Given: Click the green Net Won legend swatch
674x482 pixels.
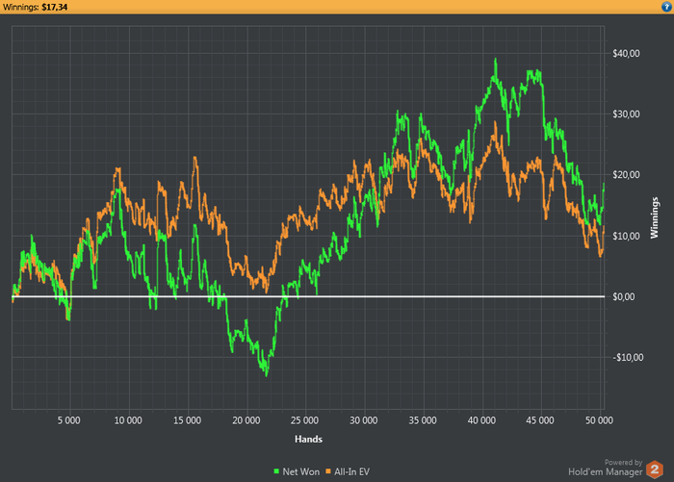Looking at the screenshot, I should (276, 471).
